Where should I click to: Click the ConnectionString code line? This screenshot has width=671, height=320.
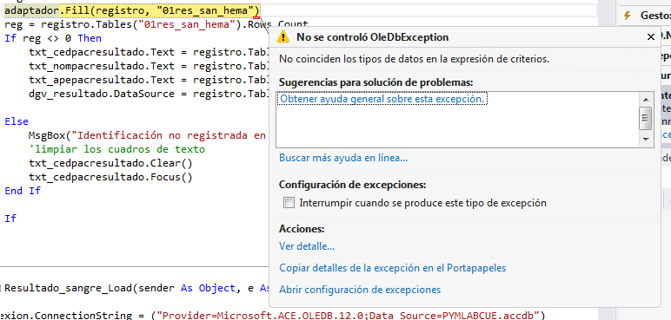[273, 316]
